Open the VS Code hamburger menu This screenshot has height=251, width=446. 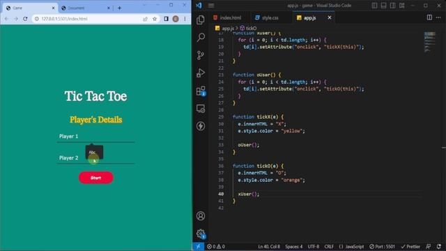coord(211,6)
